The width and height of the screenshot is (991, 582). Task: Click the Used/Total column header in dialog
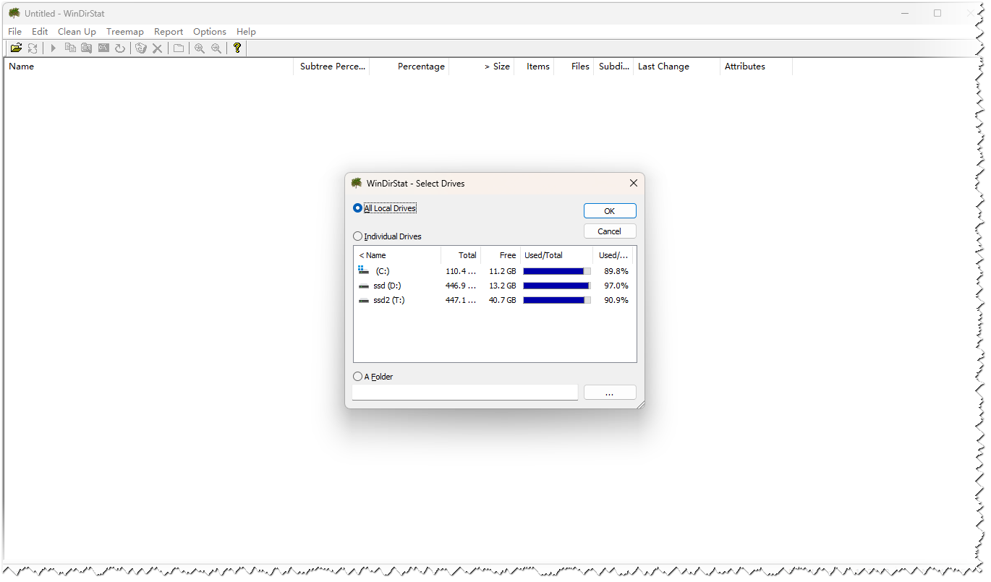point(557,255)
